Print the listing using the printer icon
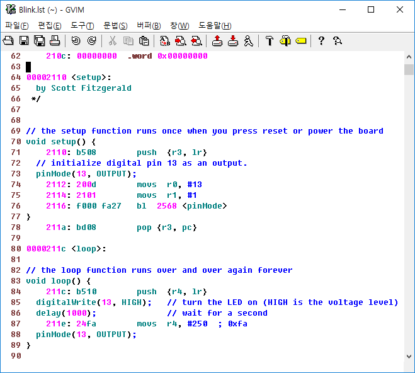 [x=55, y=41]
